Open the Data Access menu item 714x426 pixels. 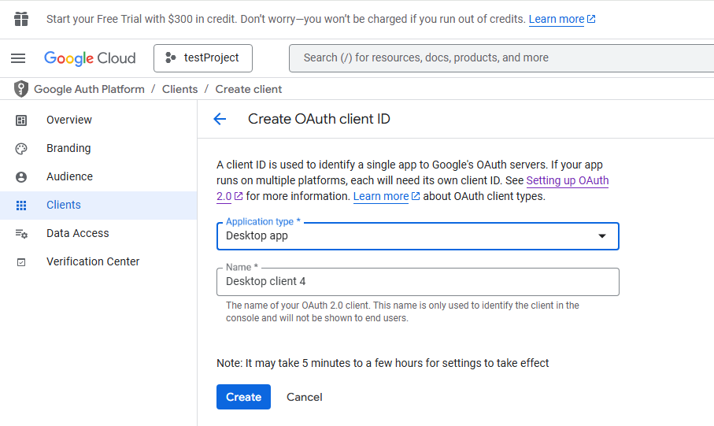(x=98, y=233)
